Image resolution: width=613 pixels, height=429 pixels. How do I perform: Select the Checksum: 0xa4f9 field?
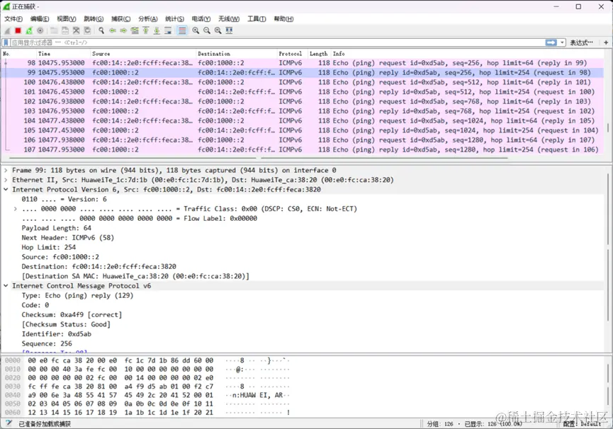click(x=72, y=314)
